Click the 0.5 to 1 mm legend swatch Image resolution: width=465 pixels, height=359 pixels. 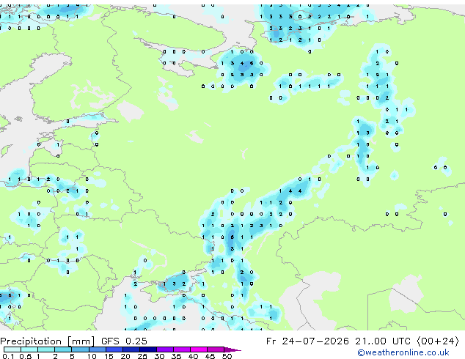point(29,349)
